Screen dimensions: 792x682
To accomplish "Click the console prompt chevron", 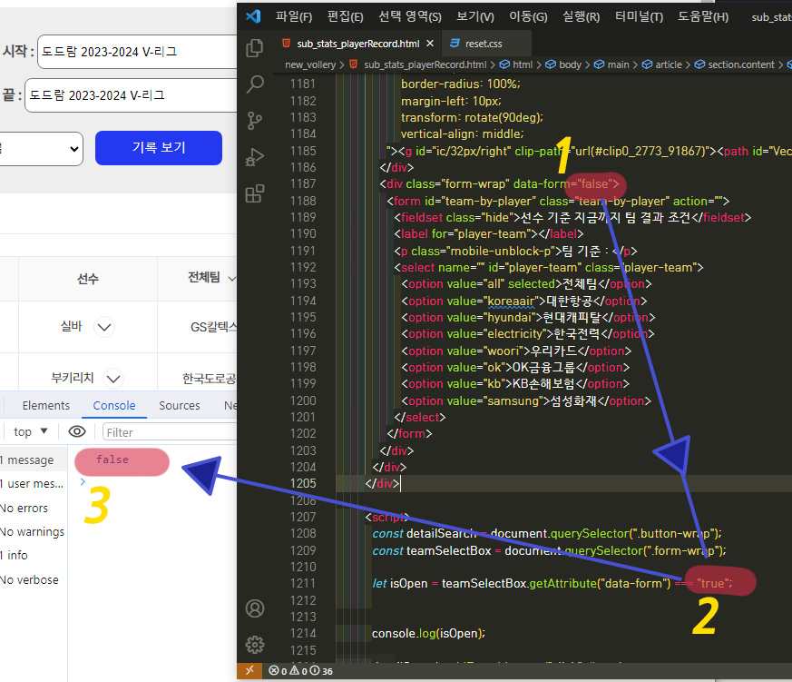I will [x=83, y=482].
